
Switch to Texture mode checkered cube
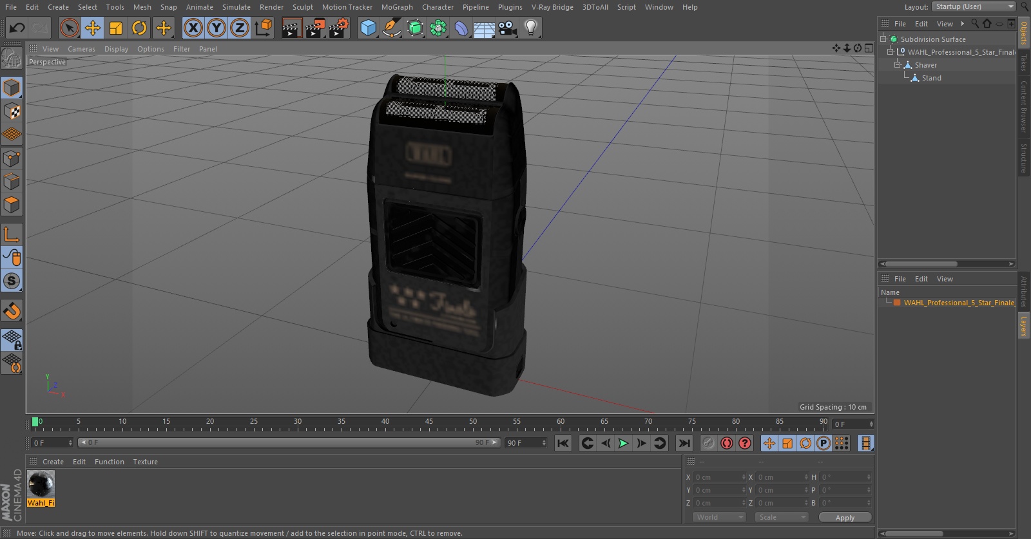[12, 111]
